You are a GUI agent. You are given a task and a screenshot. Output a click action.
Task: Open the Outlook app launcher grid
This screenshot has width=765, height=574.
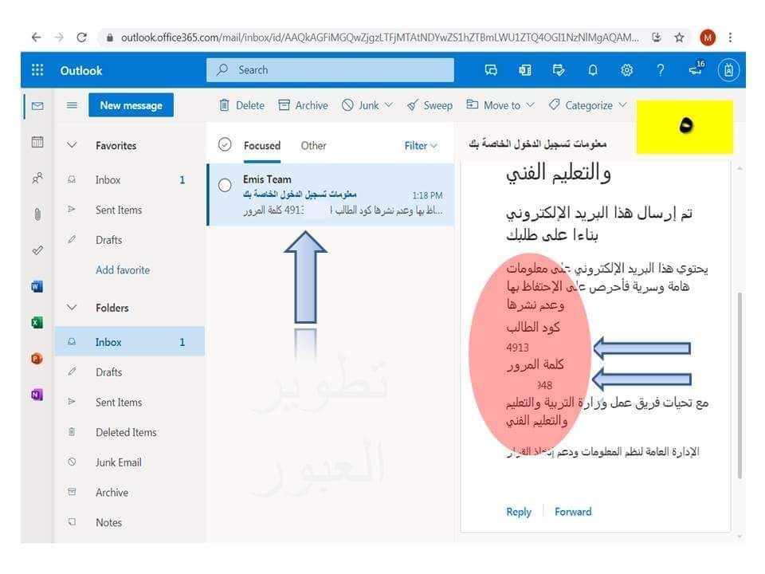click(37, 70)
